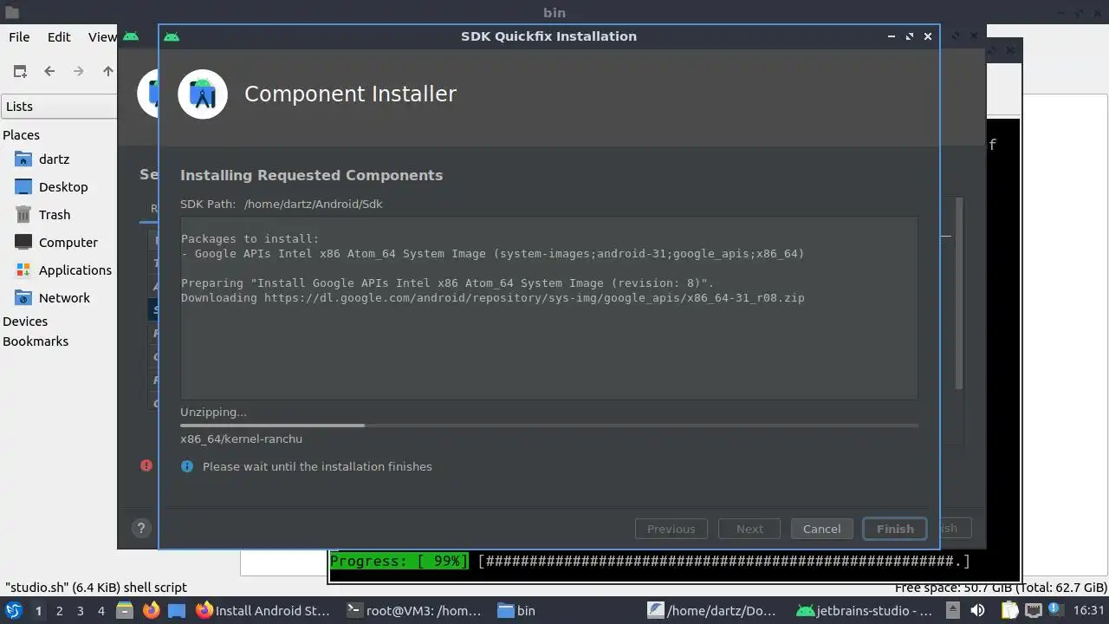Click the Downloading URL line in log
The image size is (1109, 624).
[492, 298]
